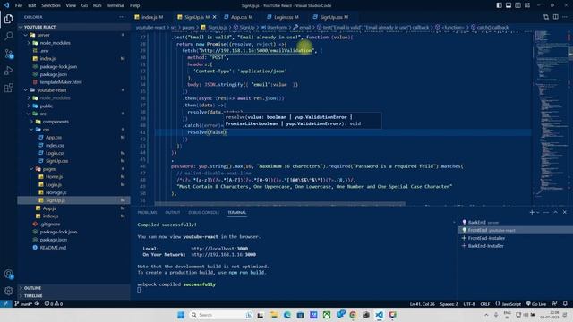Switch to the Login.css editor tab
This screenshot has height=322, width=573.
(283, 17)
